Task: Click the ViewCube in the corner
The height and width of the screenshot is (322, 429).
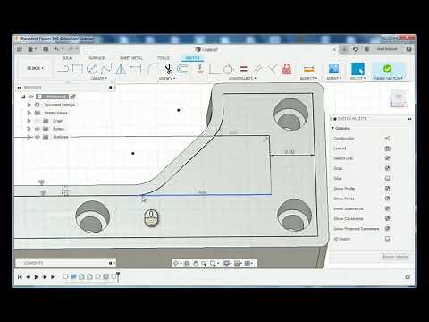Action: point(399,99)
